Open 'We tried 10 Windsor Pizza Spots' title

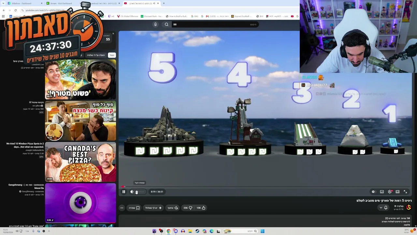pyautogui.click(x=25, y=145)
